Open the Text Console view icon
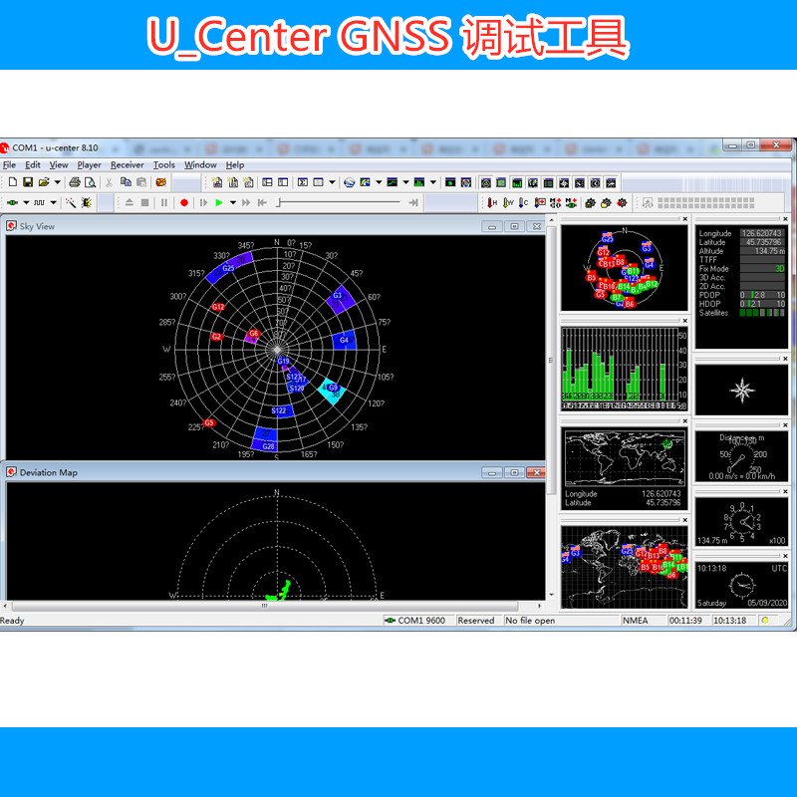797x797 pixels. point(248,182)
